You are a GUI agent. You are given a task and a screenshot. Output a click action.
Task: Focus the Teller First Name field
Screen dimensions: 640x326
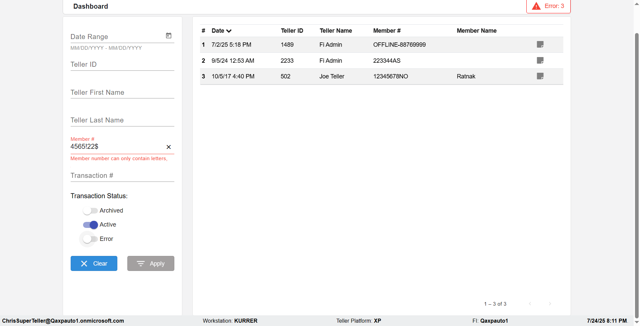tap(122, 92)
